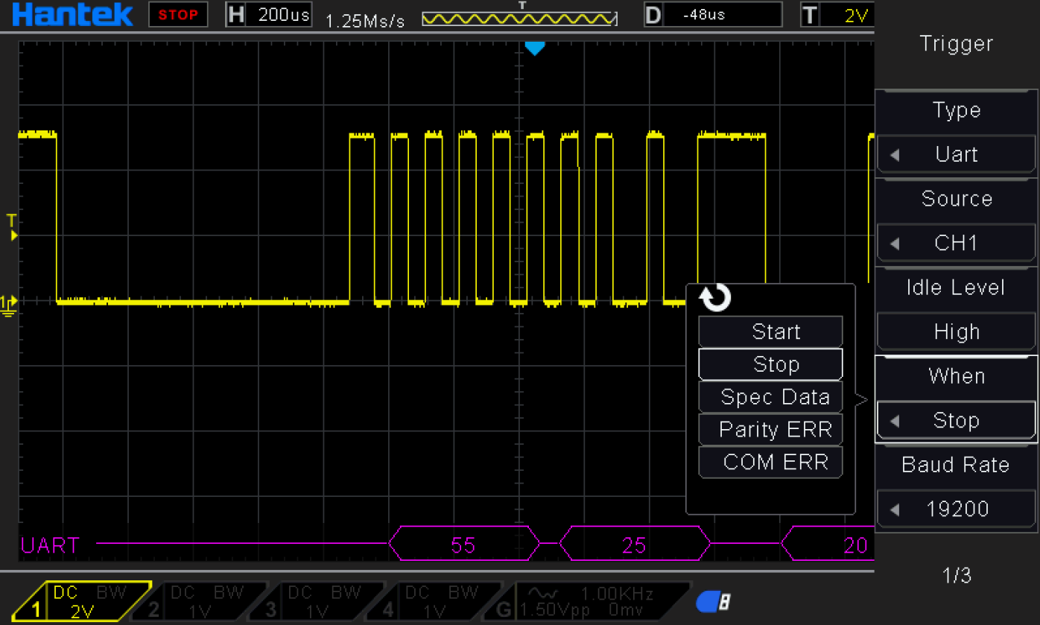Click the red STOP run status indicator

(178, 15)
